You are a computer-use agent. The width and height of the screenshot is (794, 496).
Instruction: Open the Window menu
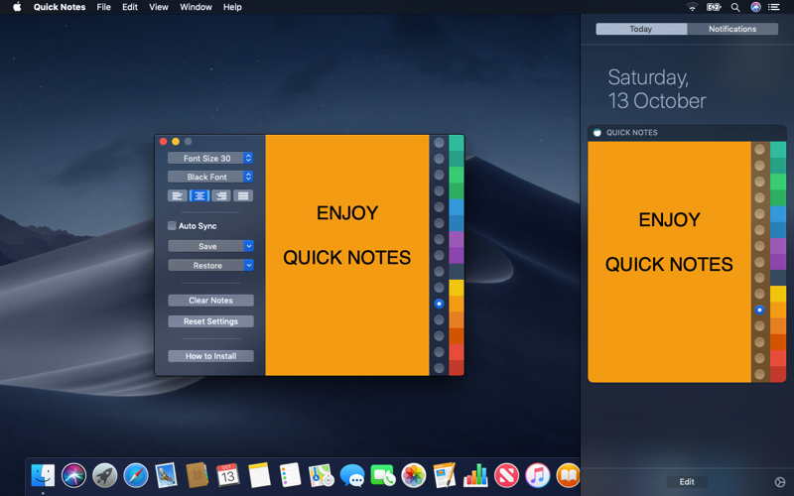[196, 7]
